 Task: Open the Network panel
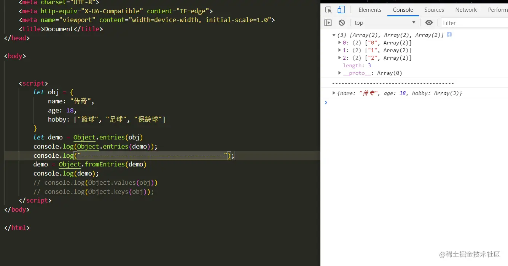tap(466, 9)
